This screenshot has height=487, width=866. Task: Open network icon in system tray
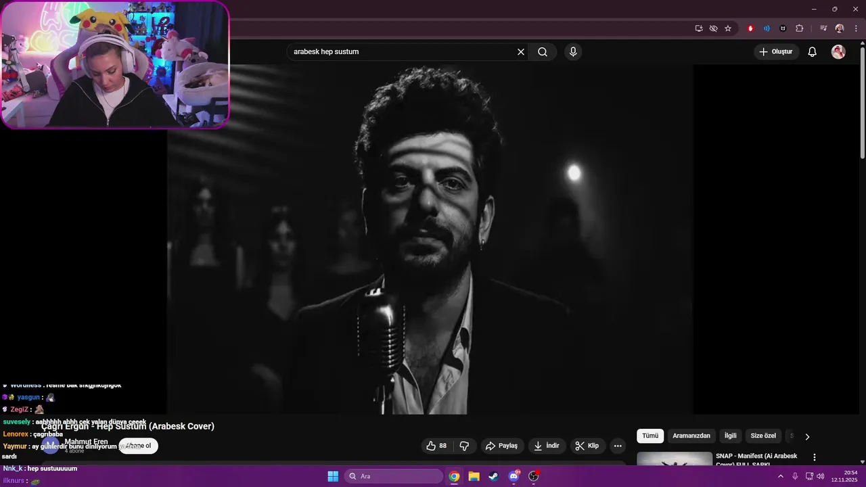[809, 476]
